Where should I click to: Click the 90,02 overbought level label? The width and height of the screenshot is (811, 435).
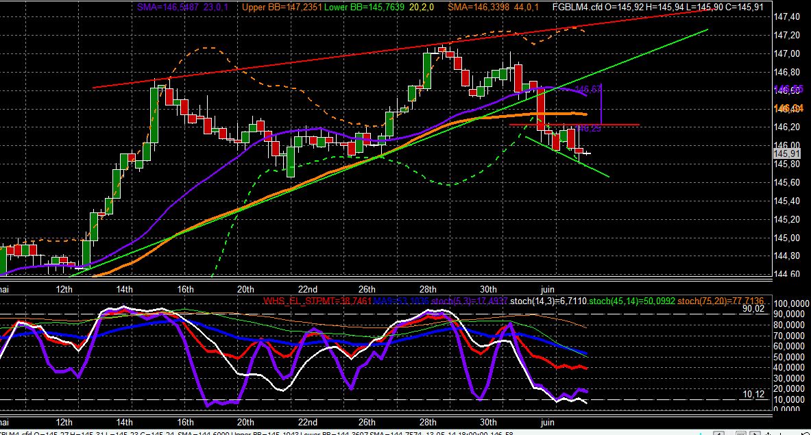(x=753, y=309)
